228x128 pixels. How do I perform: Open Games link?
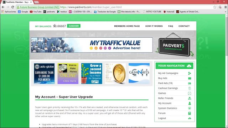(162, 93)
